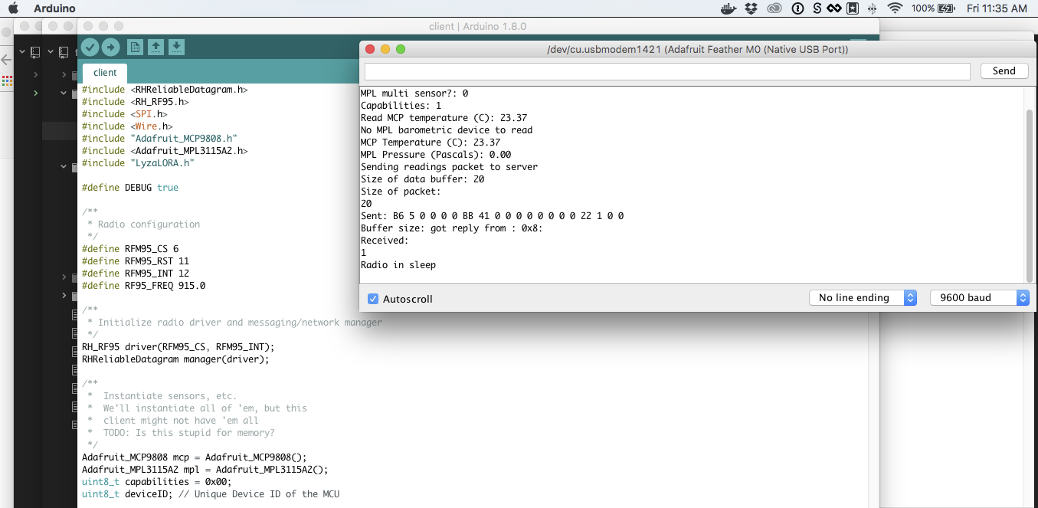
Task: Click the line '#define DEBUG true'
Action: pos(130,188)
